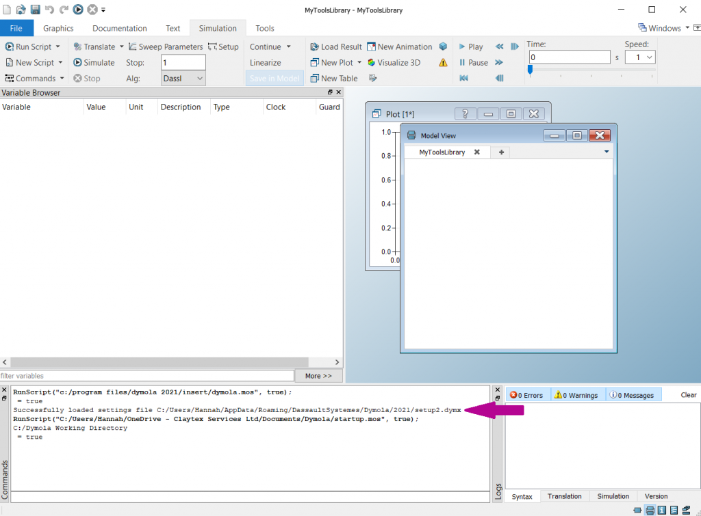This screenshot has width=701, height=516.
Task: Click the Save floppy disk icon
Action: [x=36, y=10]
